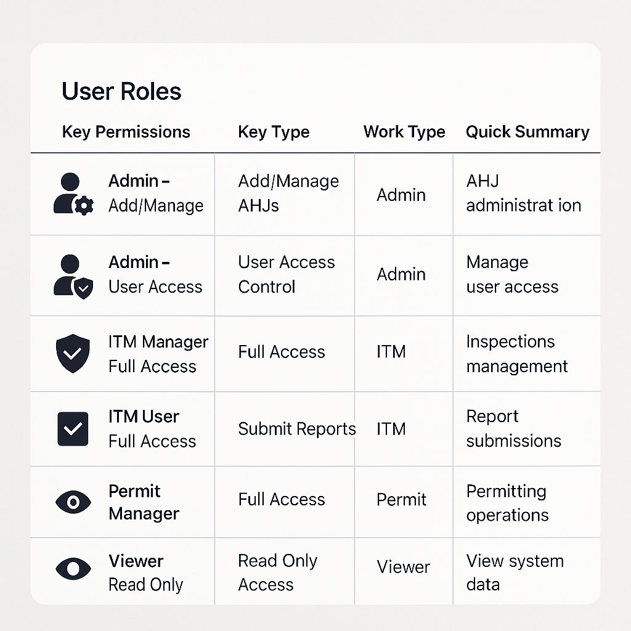Screen dimensions: 631x631
Task: Open the Admin – Add/Manage role name
Action: tap(156, 193)
